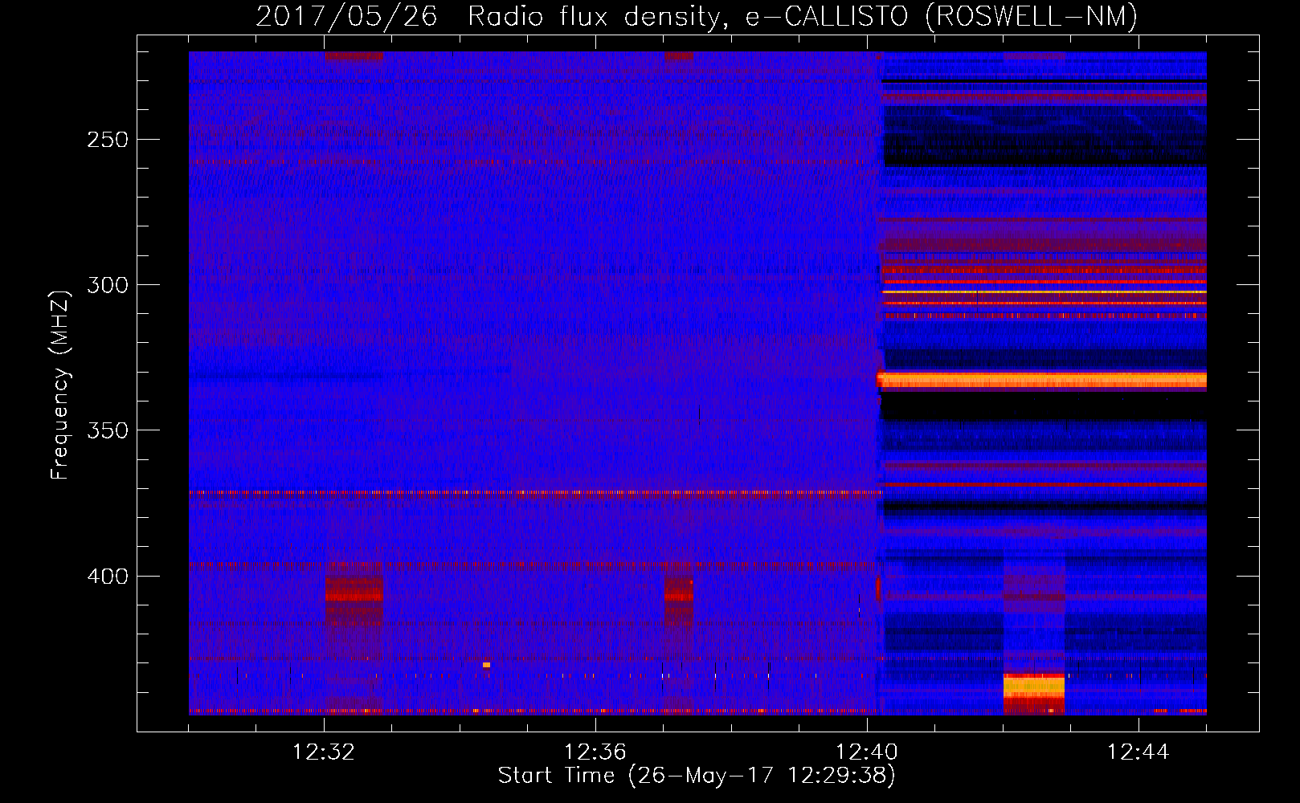Viewport: 1300px width, 803px height.
Task: Click the small orange dot near 12:34
Action: [x=486, y=665]
